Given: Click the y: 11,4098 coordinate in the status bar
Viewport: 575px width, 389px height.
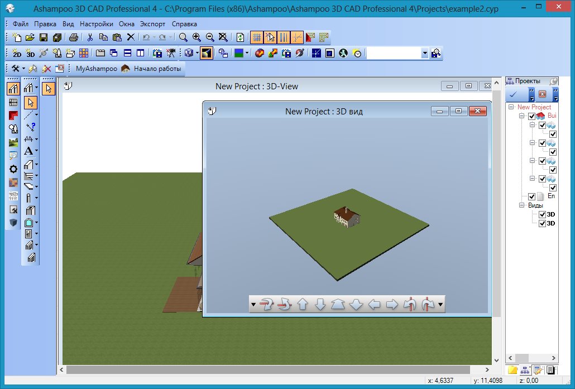Looking at the screenshot, I should 488,381.
